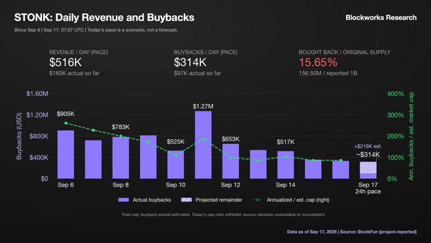431x243 pixels.
Task: Click the 'Sep 17 24h pace' x-axis label
Action: (368, 188)
